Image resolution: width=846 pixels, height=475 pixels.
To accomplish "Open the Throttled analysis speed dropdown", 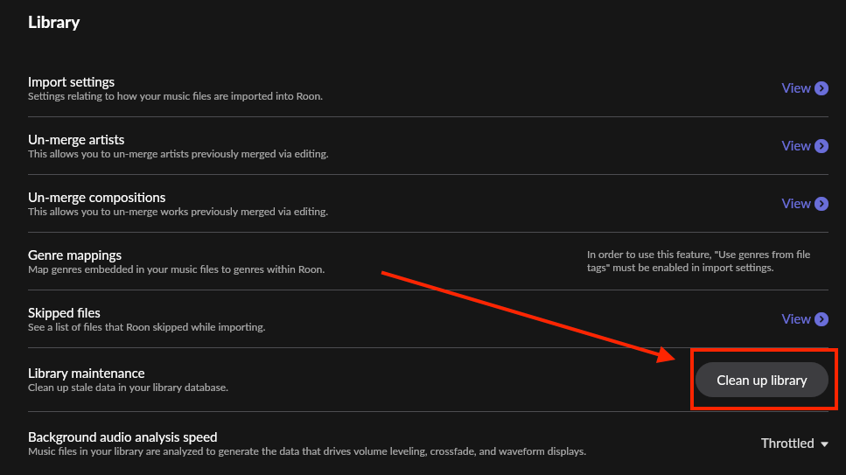I will click(794, 444).
